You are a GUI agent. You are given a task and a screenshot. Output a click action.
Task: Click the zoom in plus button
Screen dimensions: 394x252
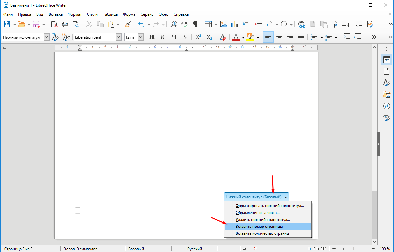373,249
